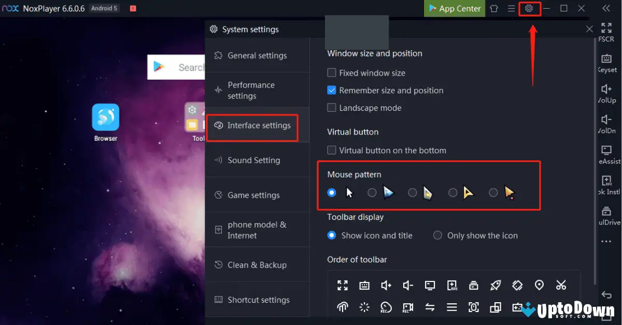The height and width of the screenshot is (325, 622).
Task: Open Keyset from the right sidebar
Action: pos(606,62)
